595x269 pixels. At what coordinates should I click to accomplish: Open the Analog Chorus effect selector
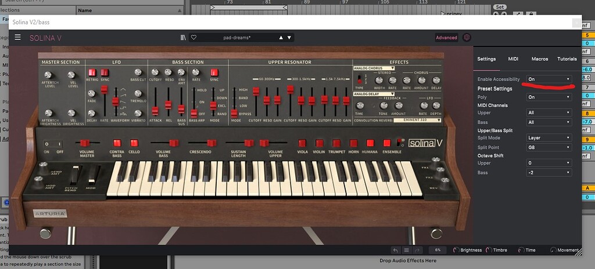(374, 68)
